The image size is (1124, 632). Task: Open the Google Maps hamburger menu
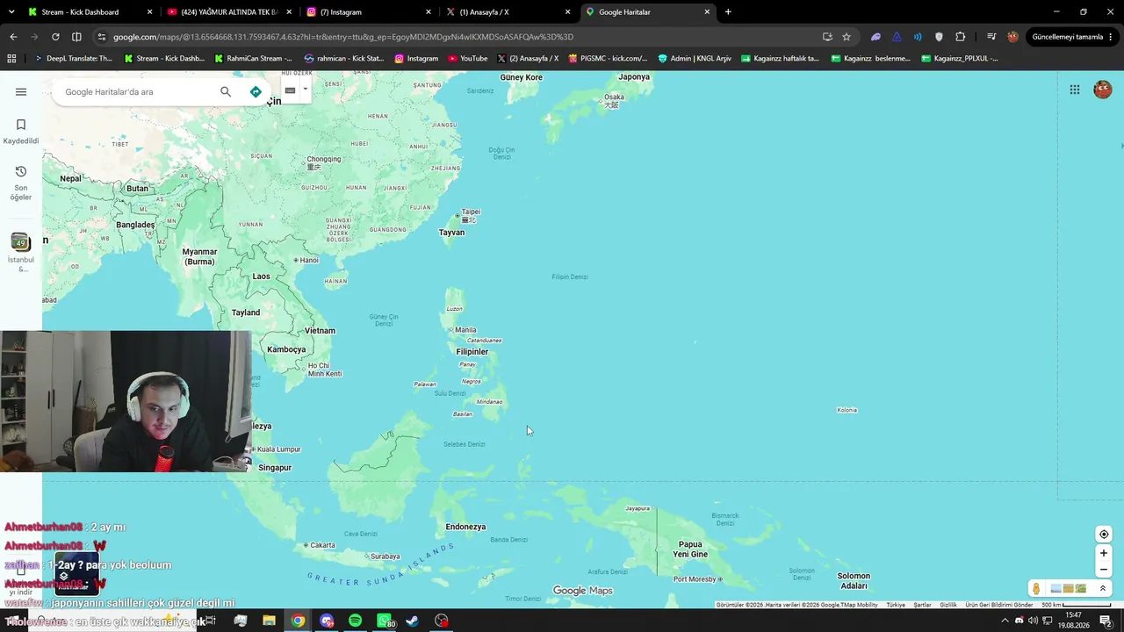pos(21,91)
